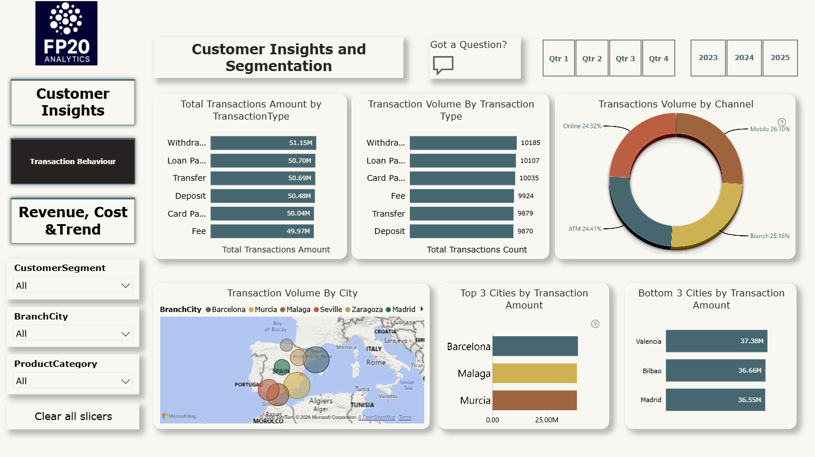The height and width of the screenshot is (457, 815).
Task: Select the 2025 year filter
Action: pyautogui.click(x=780, y=58)
